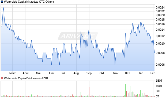Click the tall red volume bar at September
The image size is (166, 99).
[89, 92]
